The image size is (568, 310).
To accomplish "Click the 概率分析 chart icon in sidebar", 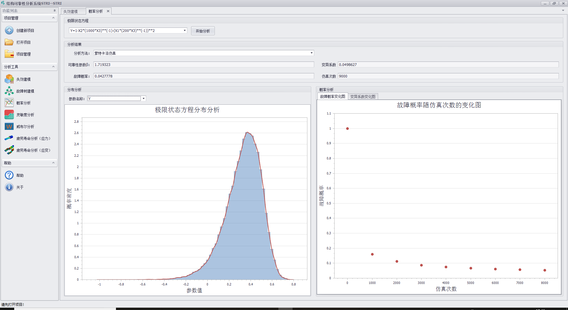I will coord(9,103).
